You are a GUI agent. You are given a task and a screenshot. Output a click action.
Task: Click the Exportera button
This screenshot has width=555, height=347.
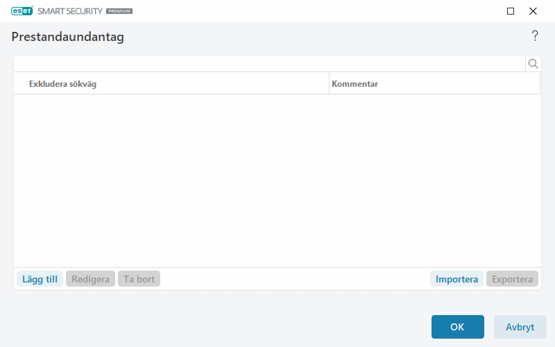(512, 279)
